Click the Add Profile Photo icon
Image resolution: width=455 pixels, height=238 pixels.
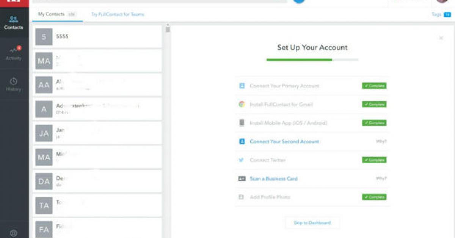coord(242,197)
